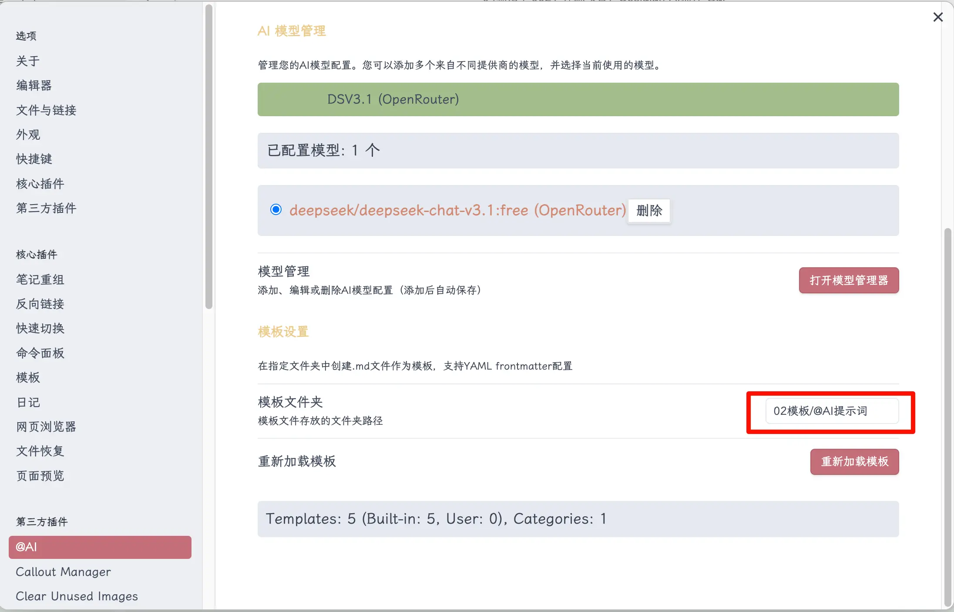Open the 外观 appearance settings

coord(27,135)
